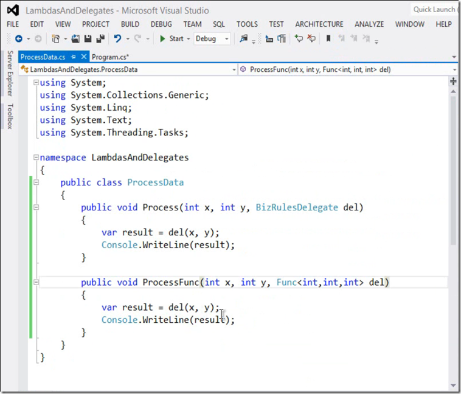
Task: Click the Save All toolbar icon
Action: [100, 38]
